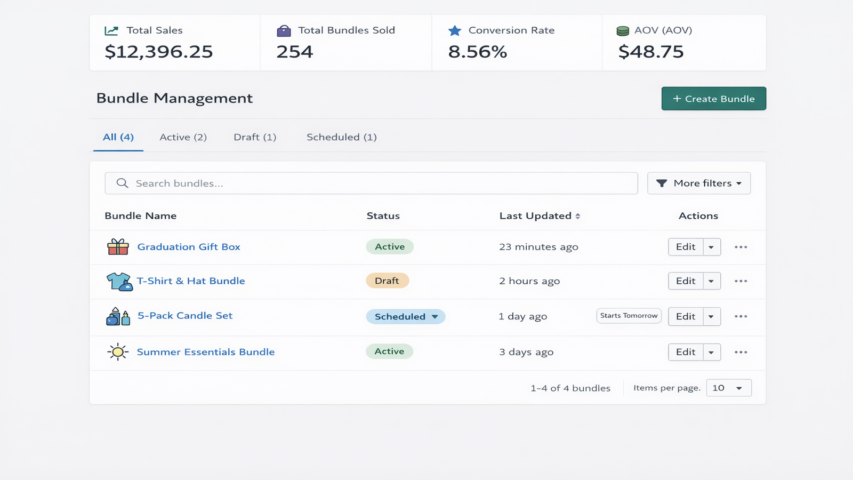Expand Edit dropdown arrow for T-Shirt & Hat Bundle

712,281
